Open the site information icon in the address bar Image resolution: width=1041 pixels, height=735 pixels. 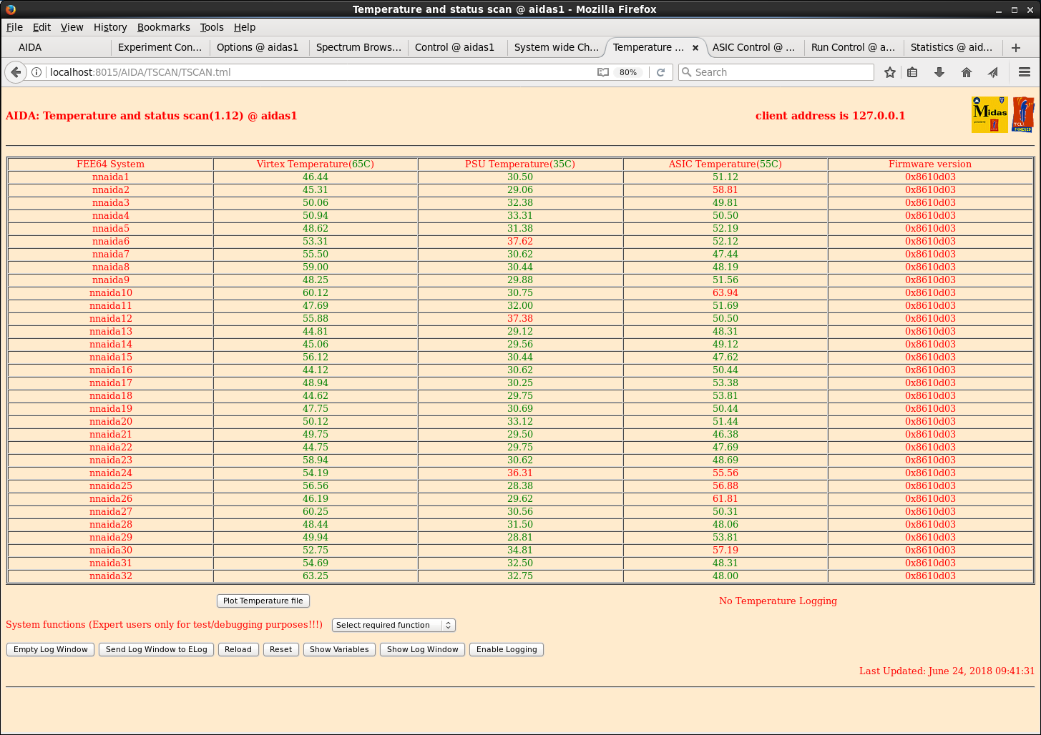click(x=36, y=72)
